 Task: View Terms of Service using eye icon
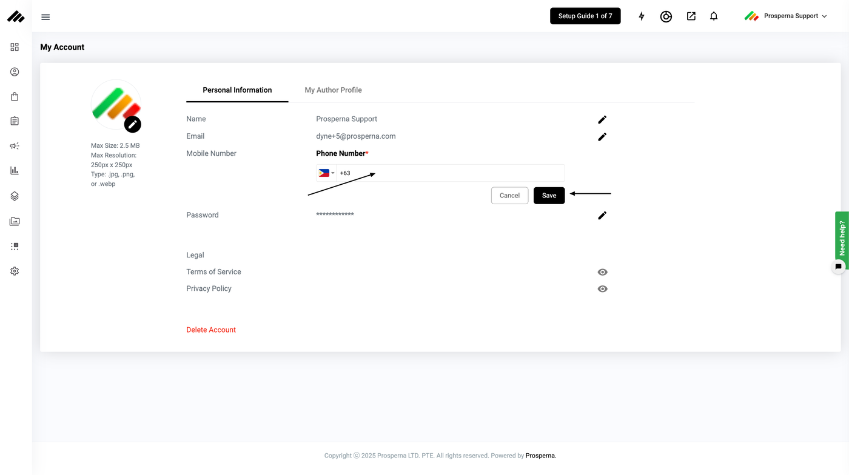pyautogui.click(x=602, y=272)
